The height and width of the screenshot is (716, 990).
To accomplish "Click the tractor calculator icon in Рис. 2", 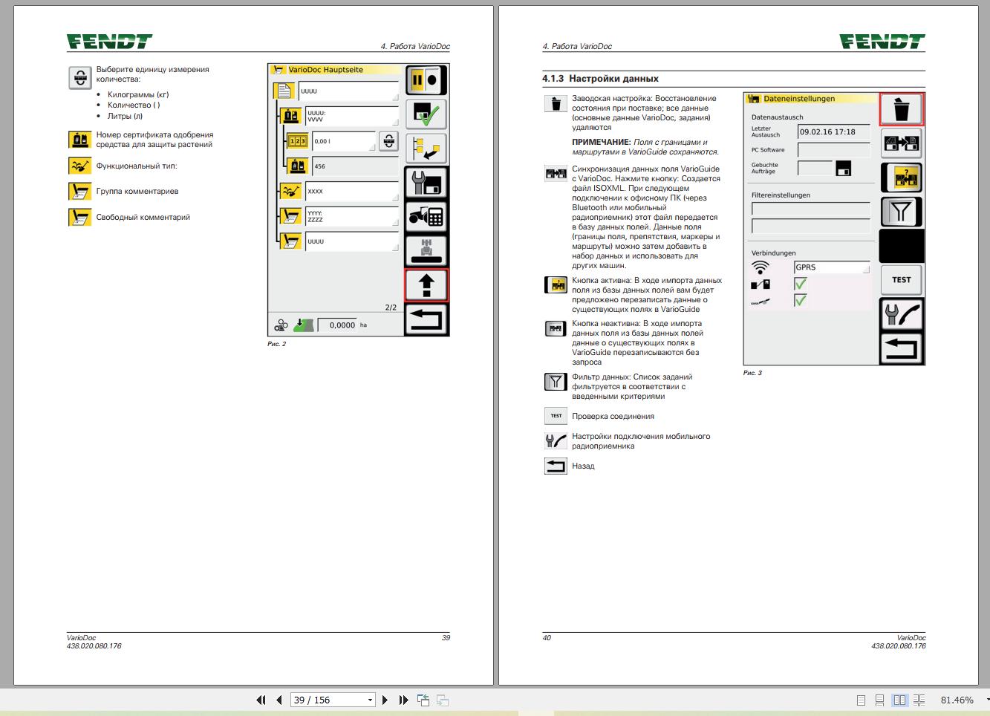I will click(426, 217).
